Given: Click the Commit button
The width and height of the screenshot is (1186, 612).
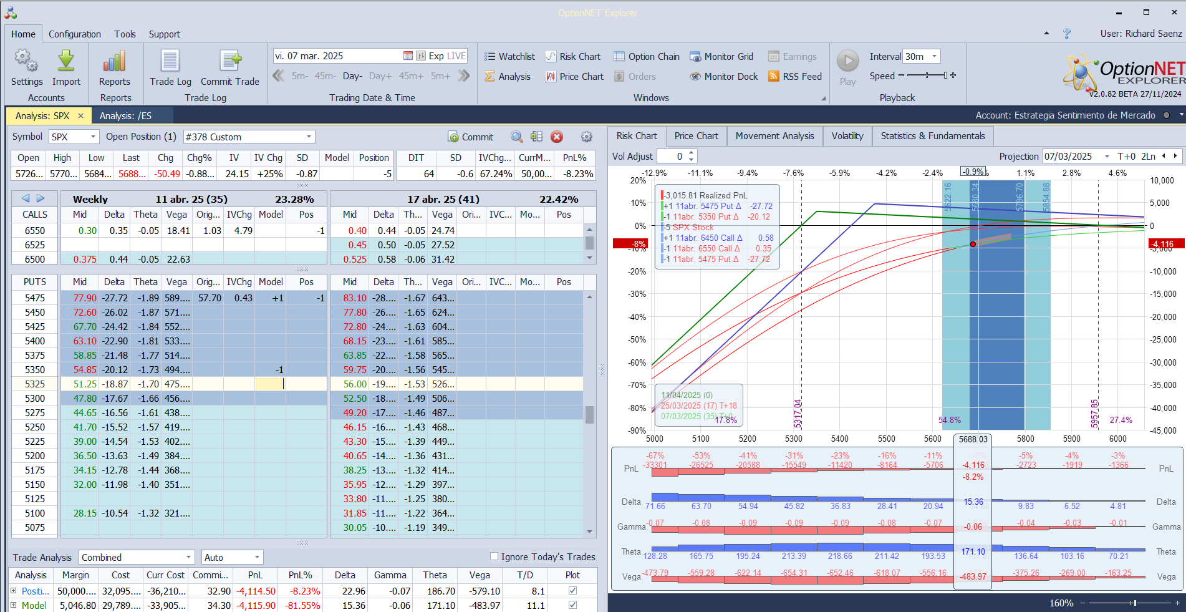Looking at the screenshot, I should click(471, 137).
